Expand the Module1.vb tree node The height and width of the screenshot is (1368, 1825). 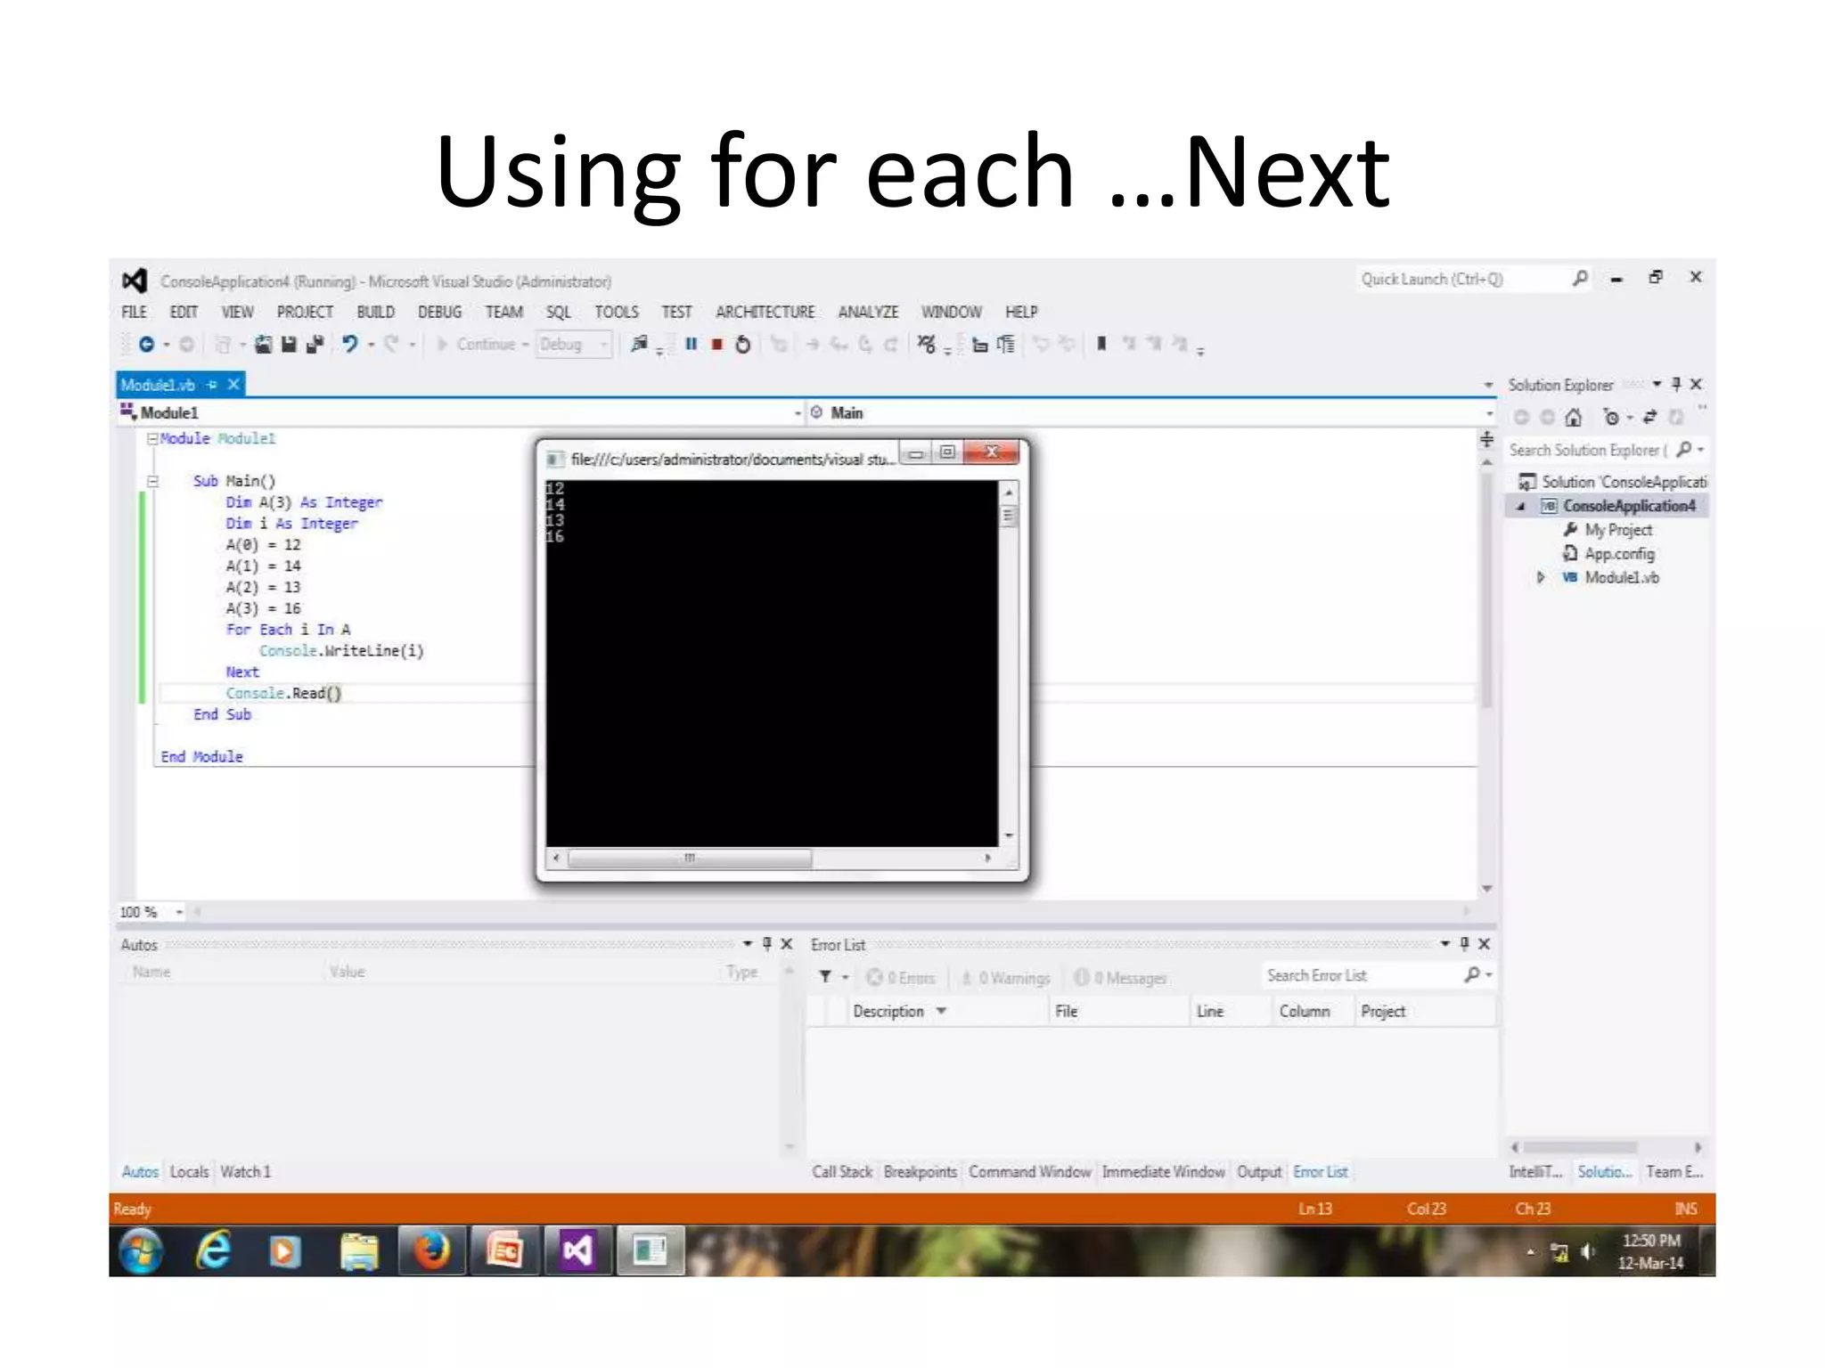click(1541, 578)
